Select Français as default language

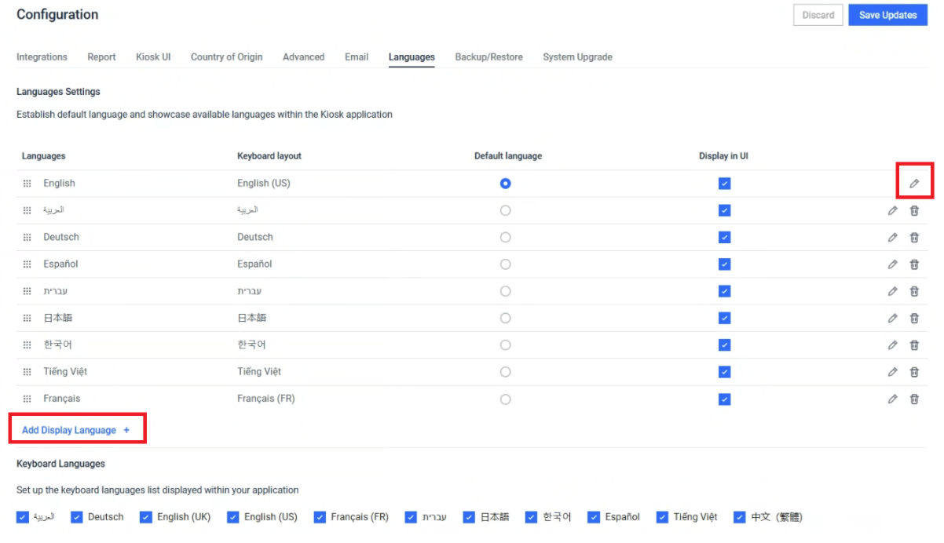505,399
